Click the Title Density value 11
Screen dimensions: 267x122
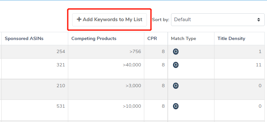(259, 65)
